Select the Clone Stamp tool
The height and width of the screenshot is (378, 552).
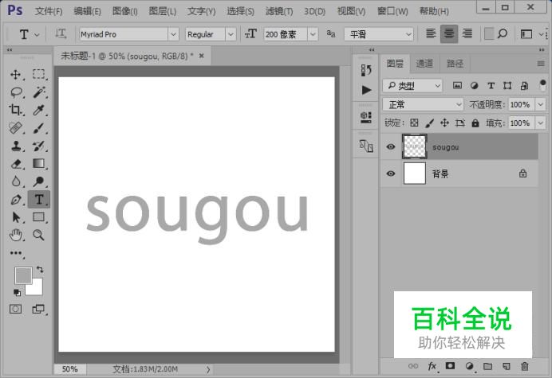(15, 146)
